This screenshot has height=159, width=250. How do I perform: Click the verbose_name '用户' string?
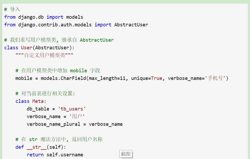click(77, 117)
